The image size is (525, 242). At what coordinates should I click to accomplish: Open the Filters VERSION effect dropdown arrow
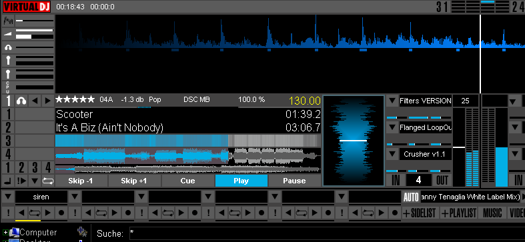(392, 101)
